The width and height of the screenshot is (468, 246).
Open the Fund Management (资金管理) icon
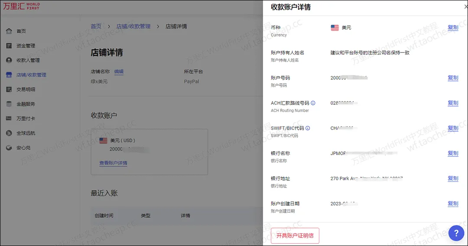(9, 46)
